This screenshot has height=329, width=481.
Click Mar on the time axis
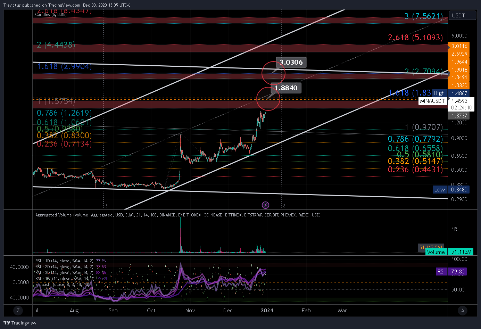pos(342,311)
